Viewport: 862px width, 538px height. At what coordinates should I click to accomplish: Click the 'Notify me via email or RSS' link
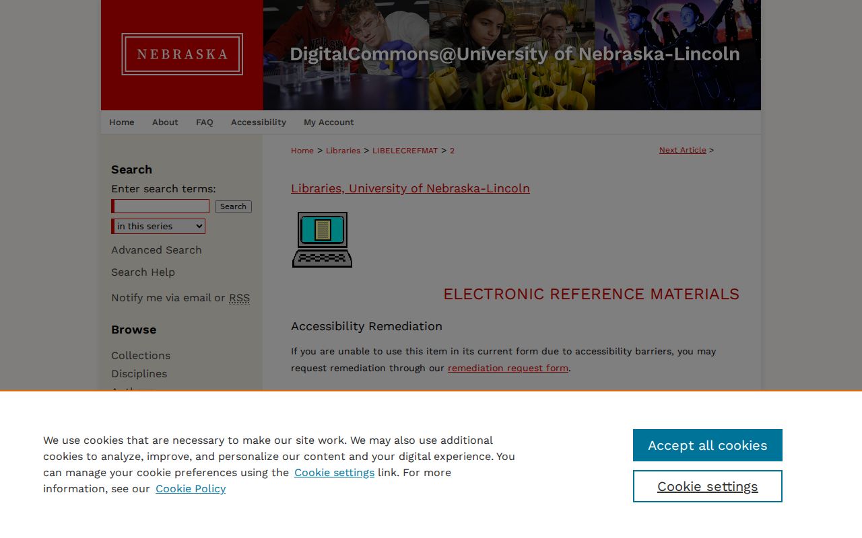[180, 298]
